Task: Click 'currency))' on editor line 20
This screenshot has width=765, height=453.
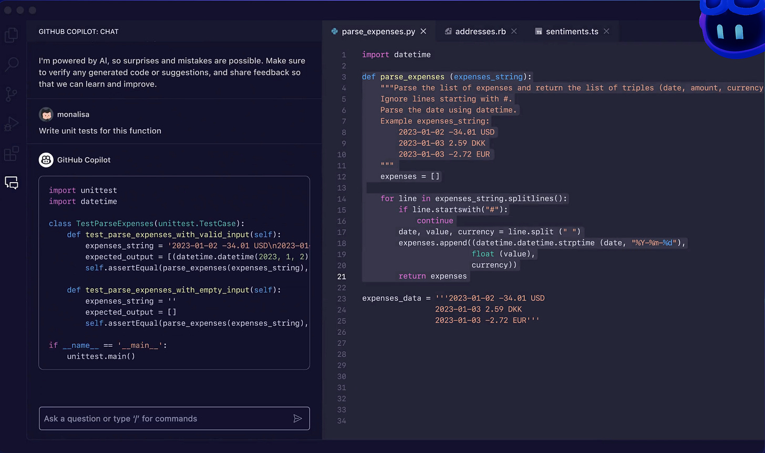Action: [x=494, y=265]
